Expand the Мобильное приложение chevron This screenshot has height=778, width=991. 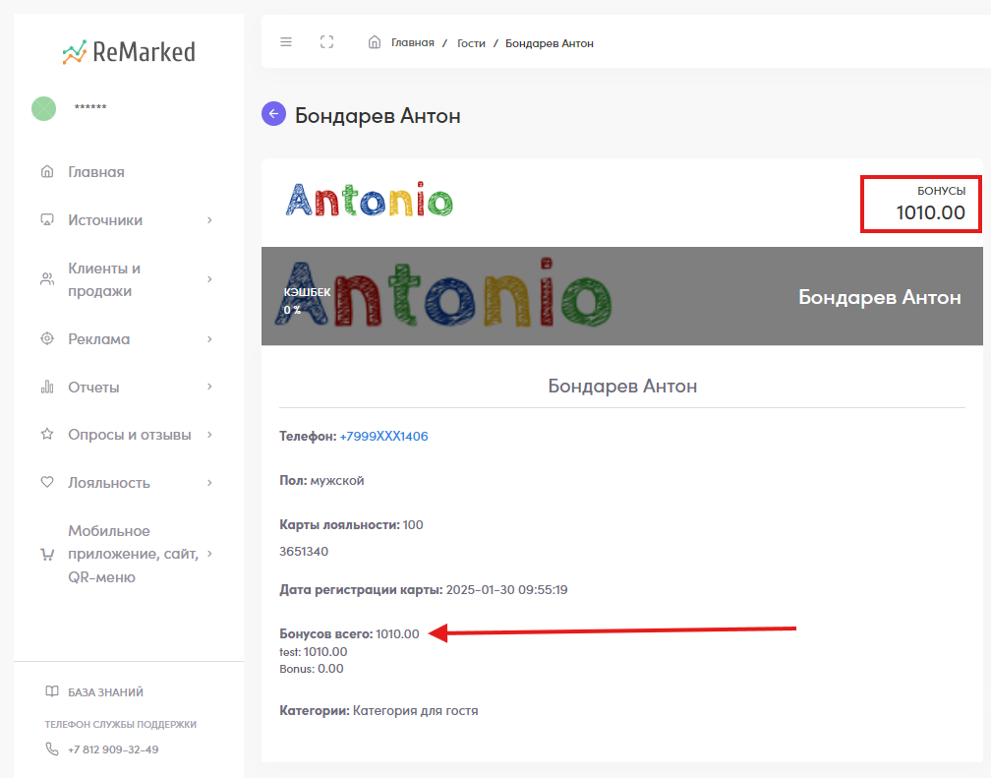point(209,554)
